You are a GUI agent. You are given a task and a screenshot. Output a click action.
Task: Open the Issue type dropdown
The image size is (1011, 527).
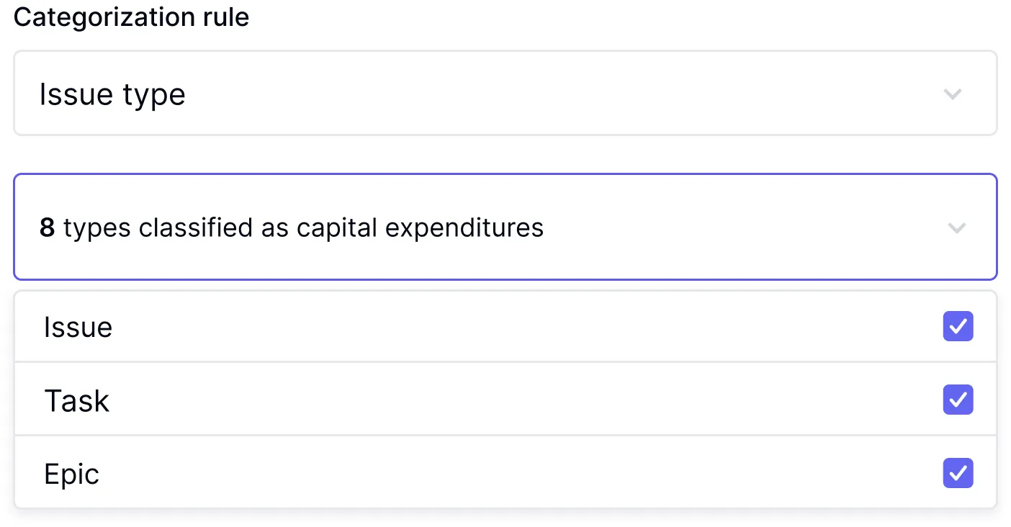tap(505, 94)
